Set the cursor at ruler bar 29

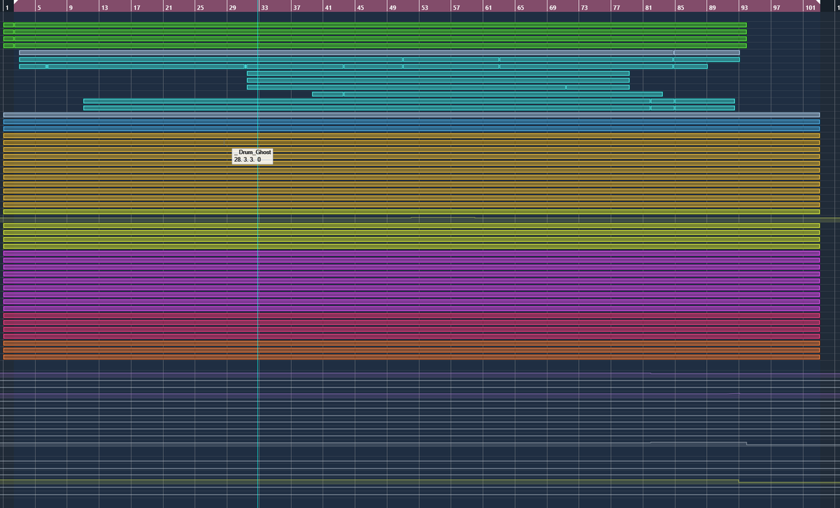click(232, 8)
